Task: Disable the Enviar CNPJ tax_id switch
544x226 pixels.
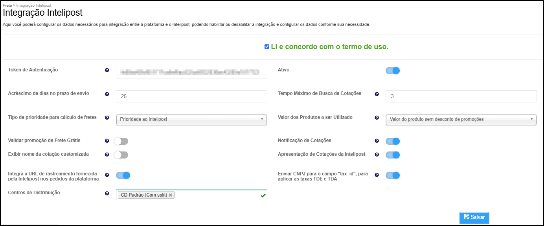Action: point(393,175)
